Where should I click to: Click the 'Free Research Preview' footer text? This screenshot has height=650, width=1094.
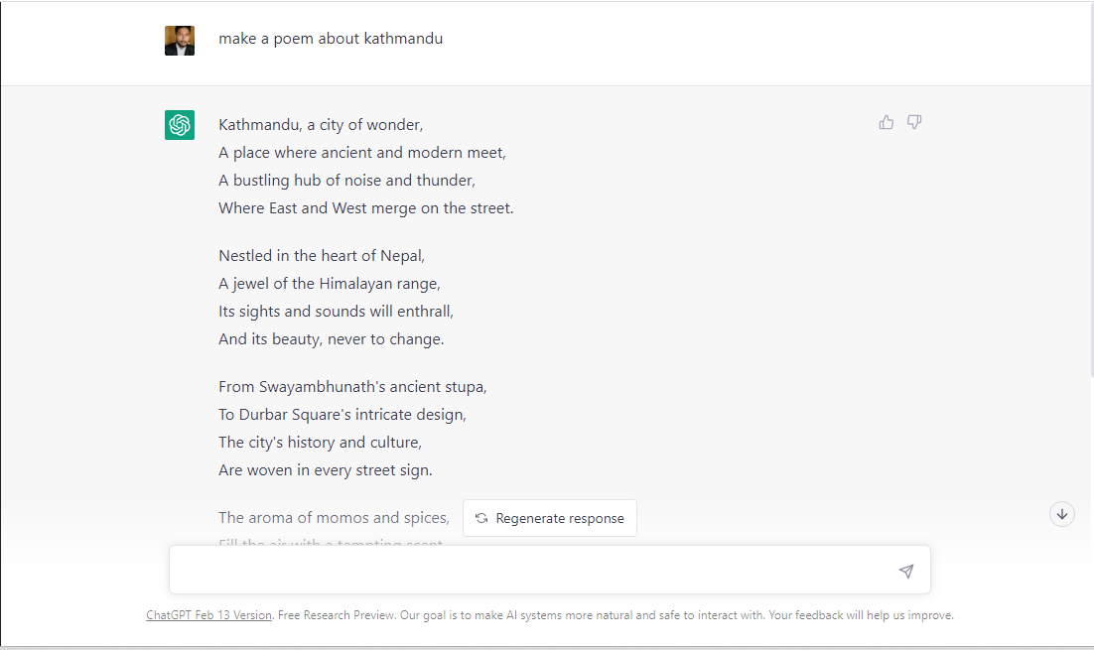click(337, 615)
